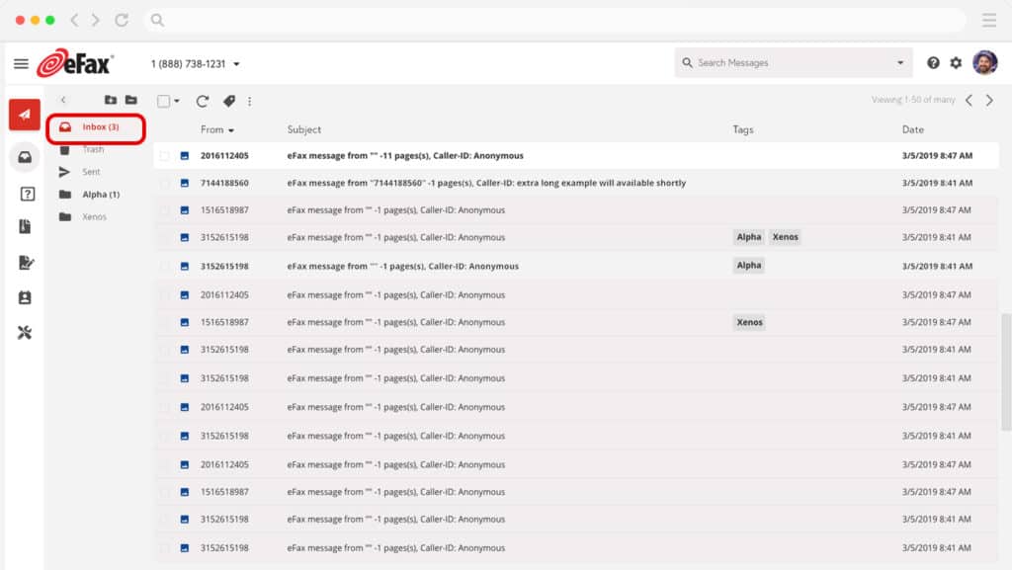Click the tag icon in message toolbar

[x=228, y=101]
